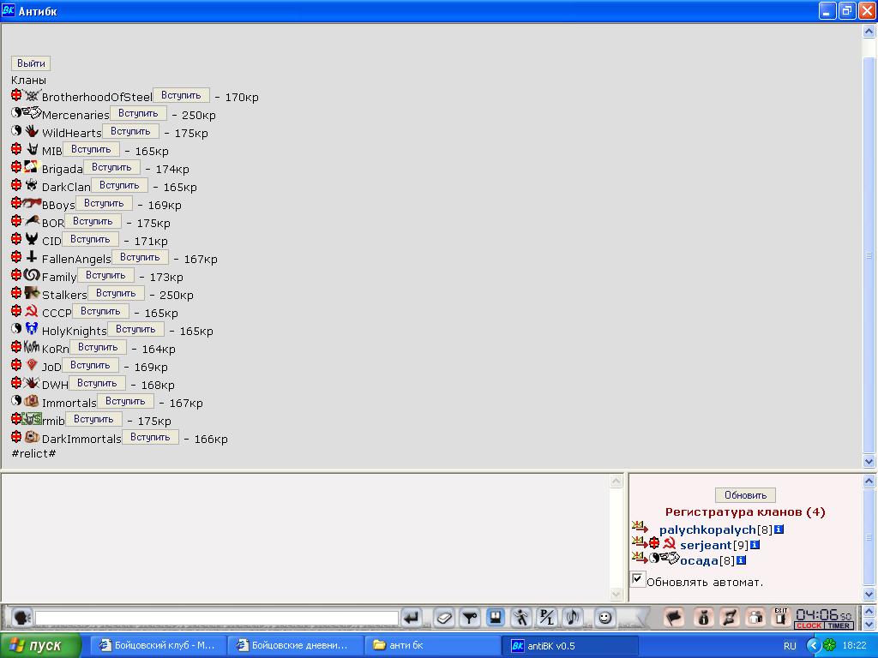This screenshot has width=878, height=658.
Task: Click the sound speaker icon in the chat toolbar
Action: (x=572, y=618)
